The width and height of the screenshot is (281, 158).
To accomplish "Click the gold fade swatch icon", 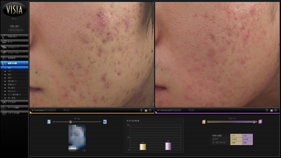I will click(x=204, y=122).
